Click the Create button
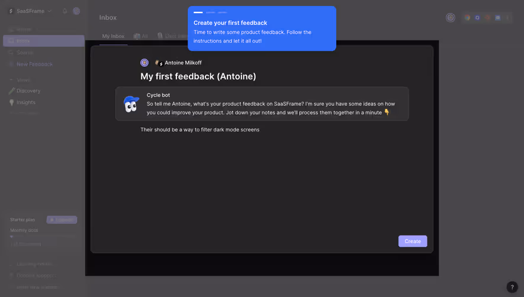524x297 pixels. click(x=412, y=241)
